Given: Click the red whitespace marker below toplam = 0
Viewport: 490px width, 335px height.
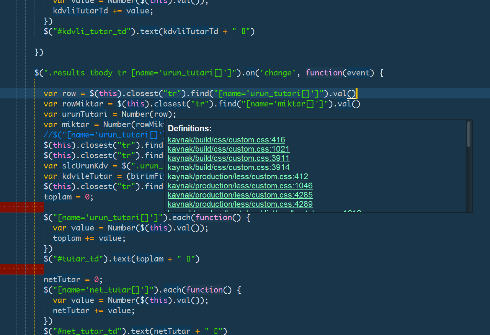Looking at the screenshot, I should (x=21, y=207).
